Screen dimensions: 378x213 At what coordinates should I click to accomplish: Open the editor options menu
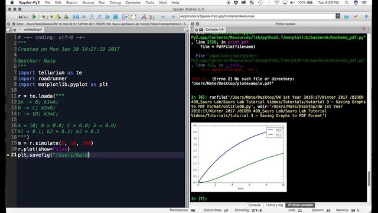click(x=187, y=30)
